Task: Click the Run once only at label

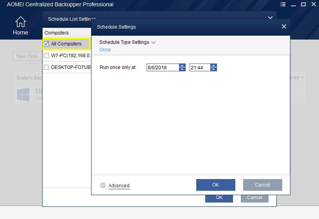Action: (x=117, y=67)
